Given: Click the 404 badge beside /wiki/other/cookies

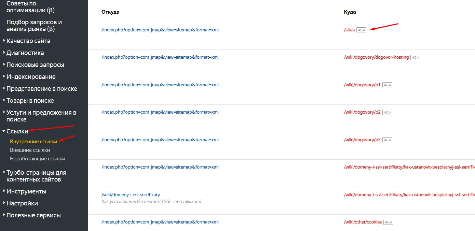Looking at the screenshot, I should pos(388,222).
